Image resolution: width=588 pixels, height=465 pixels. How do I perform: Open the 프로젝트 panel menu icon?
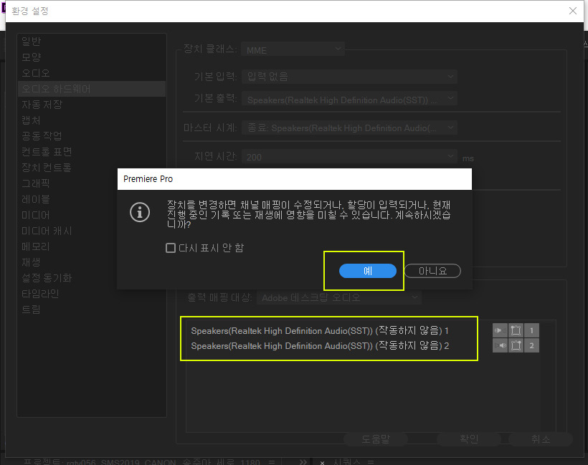[x=272, y=462]
